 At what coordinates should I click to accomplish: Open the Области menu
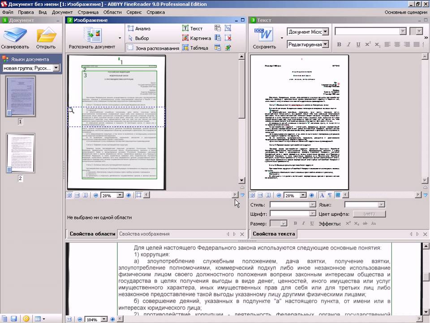(112, 12)
